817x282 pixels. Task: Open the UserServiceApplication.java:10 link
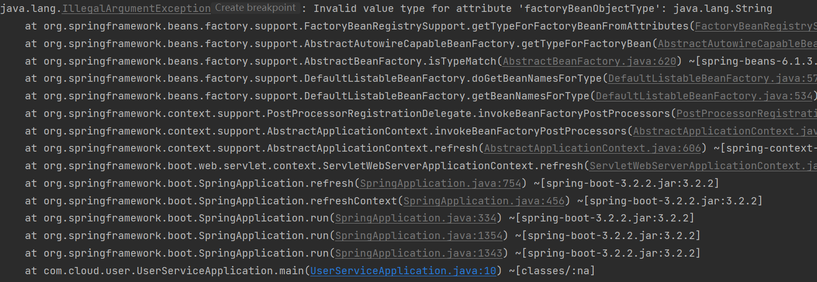(403, 271)
